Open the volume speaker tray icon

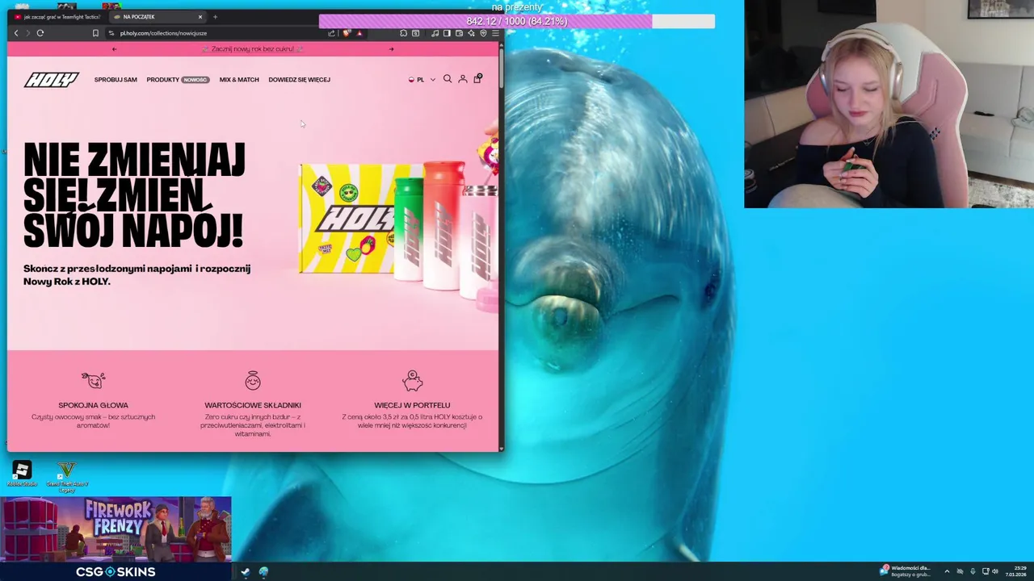click(995, 571)
